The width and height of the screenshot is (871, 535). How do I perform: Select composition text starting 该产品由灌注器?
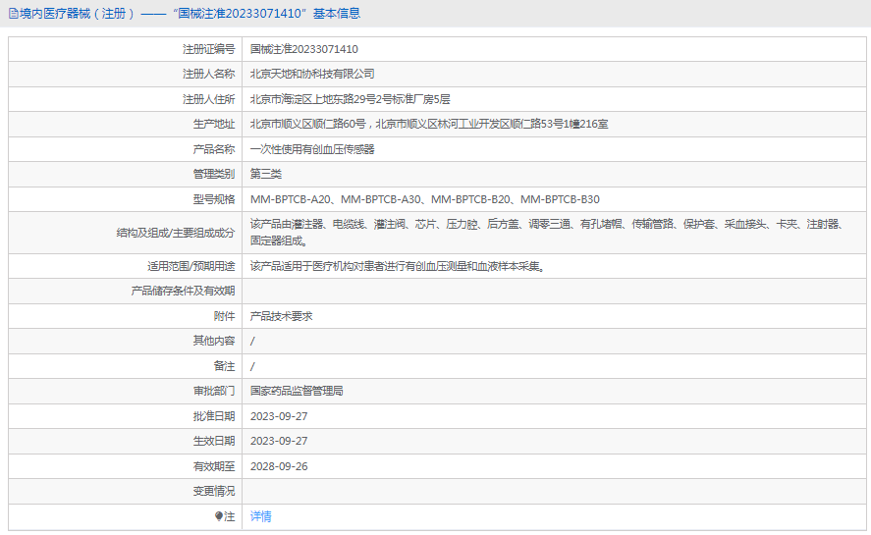tap(547, 233)
